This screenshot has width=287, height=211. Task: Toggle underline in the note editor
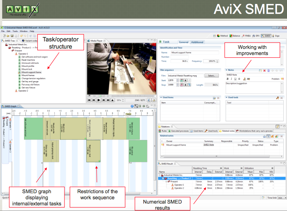(235, 79)
